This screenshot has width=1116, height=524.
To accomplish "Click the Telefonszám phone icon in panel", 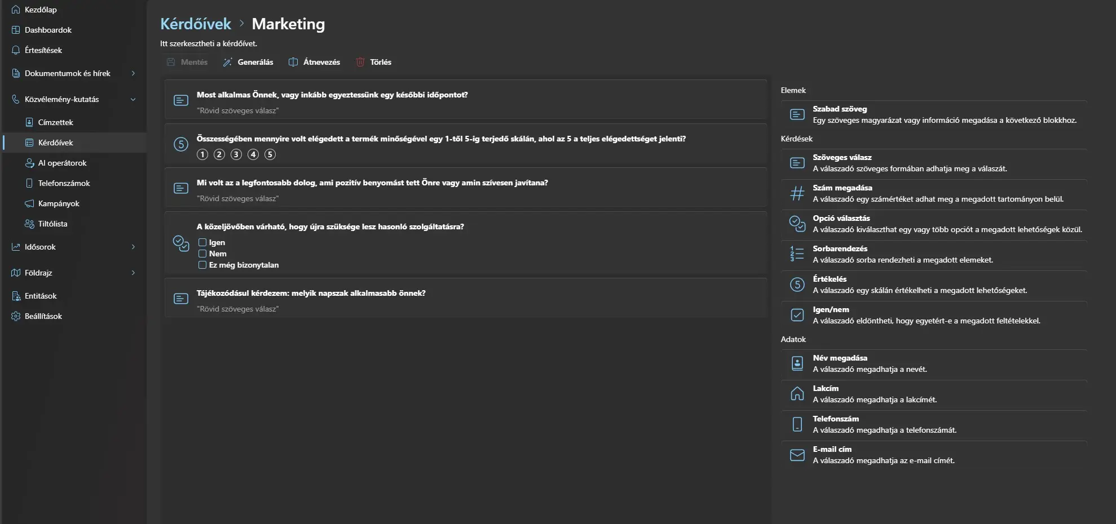I will 797,424.
